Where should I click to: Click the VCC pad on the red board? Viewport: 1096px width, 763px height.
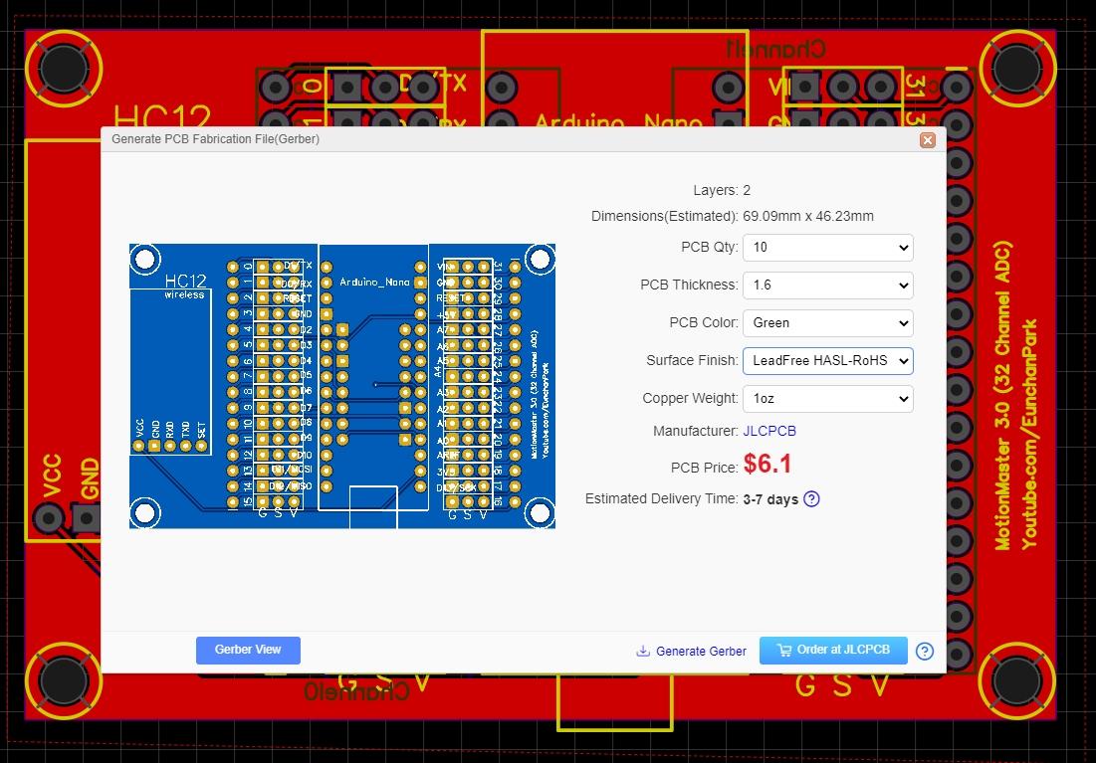[x=48, y=518]
